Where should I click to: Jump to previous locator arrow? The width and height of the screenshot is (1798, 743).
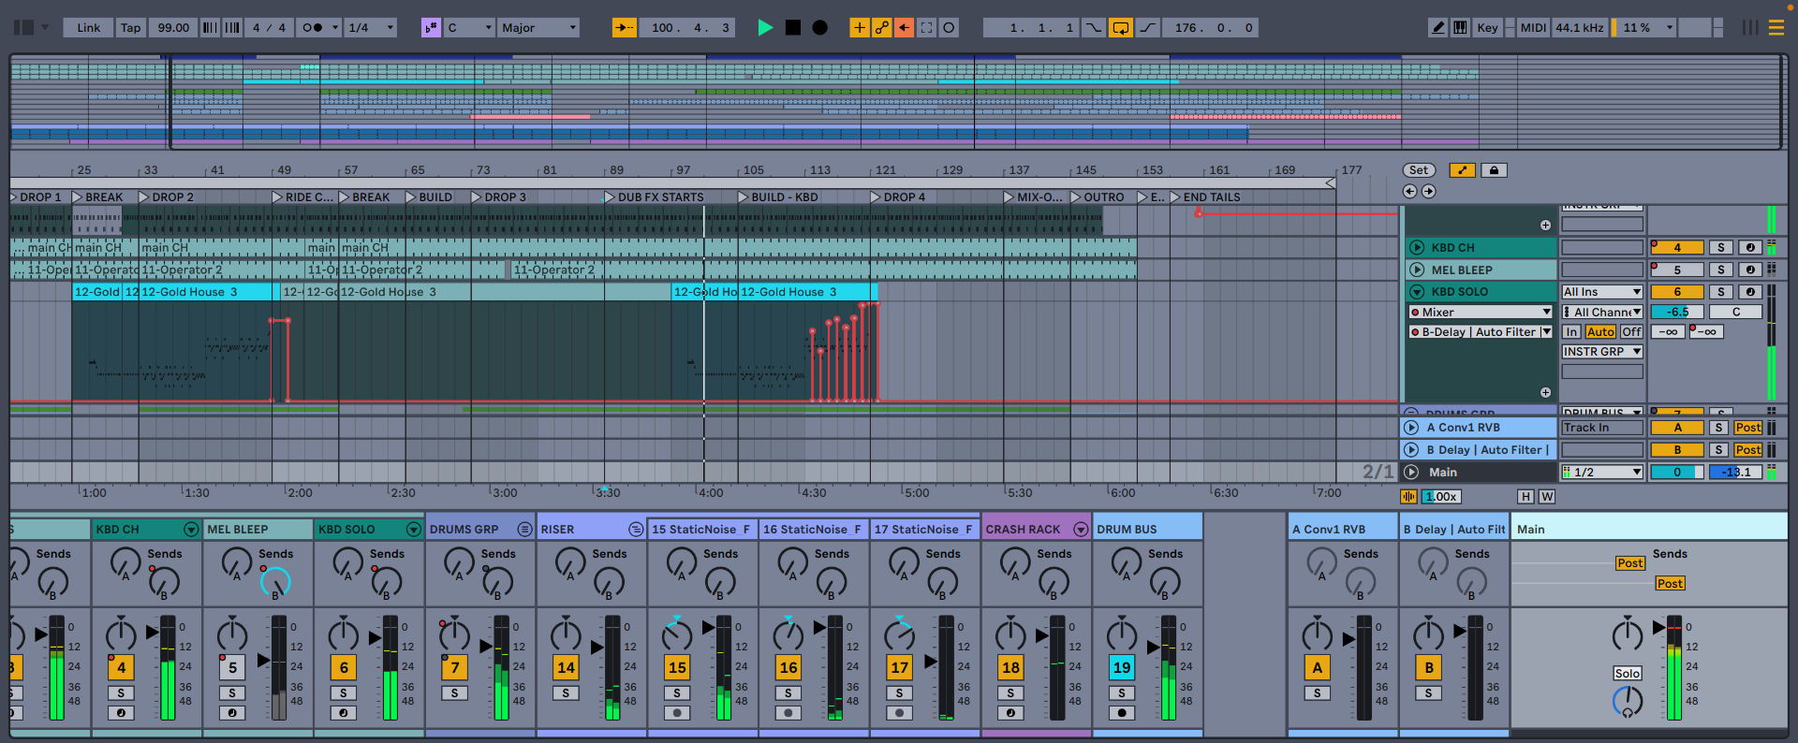click(x=1410, y=191)
